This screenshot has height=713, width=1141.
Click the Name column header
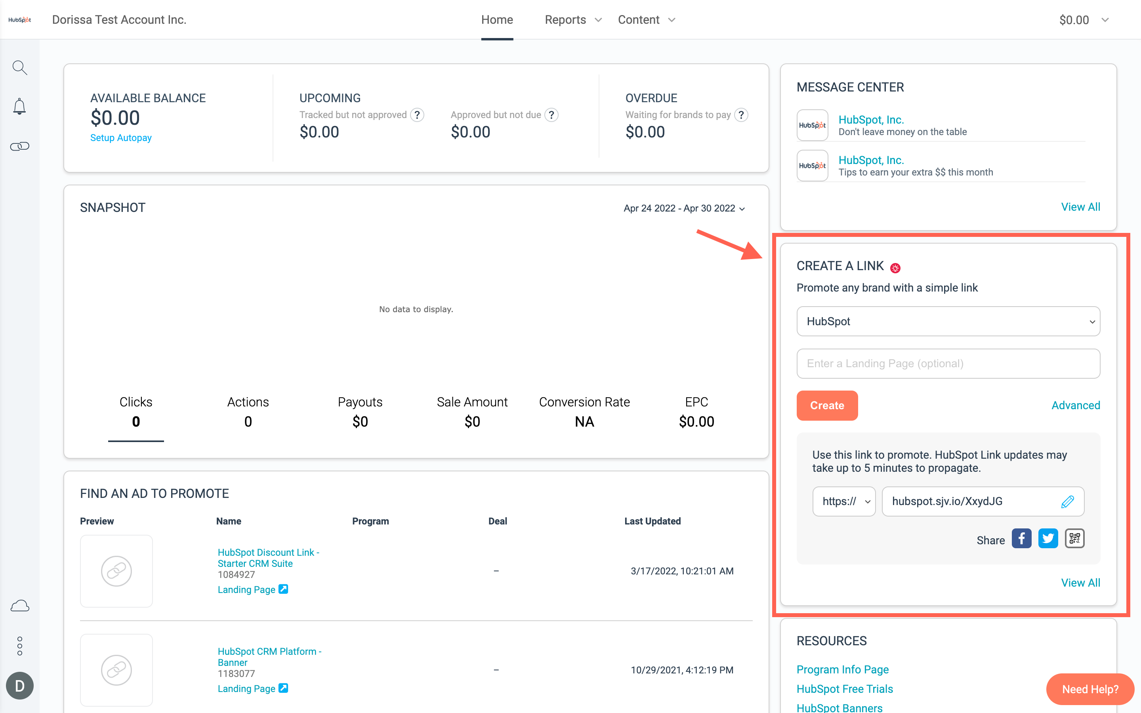point(229,521)
